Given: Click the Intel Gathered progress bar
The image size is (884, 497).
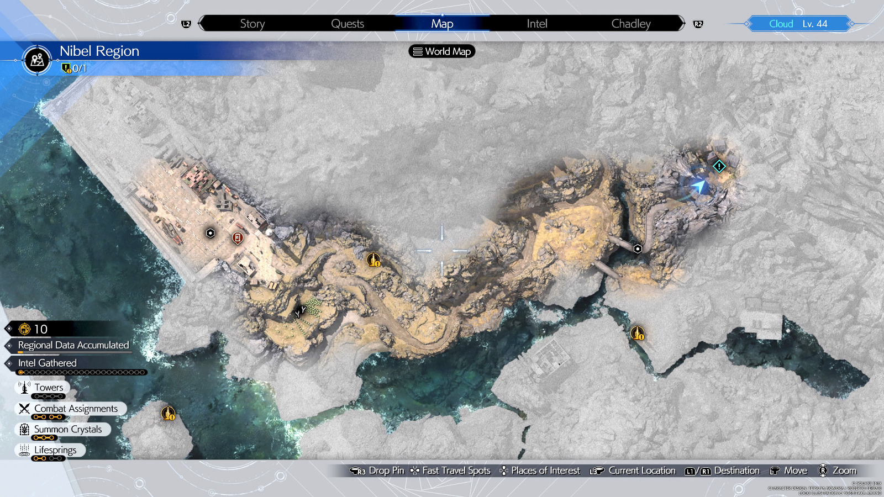Looking at the screenshot, I should (82, 372).
